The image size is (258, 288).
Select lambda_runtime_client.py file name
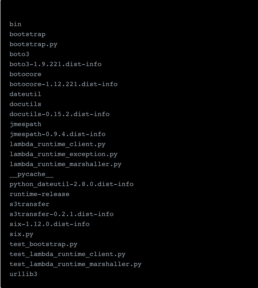(57, 144)
